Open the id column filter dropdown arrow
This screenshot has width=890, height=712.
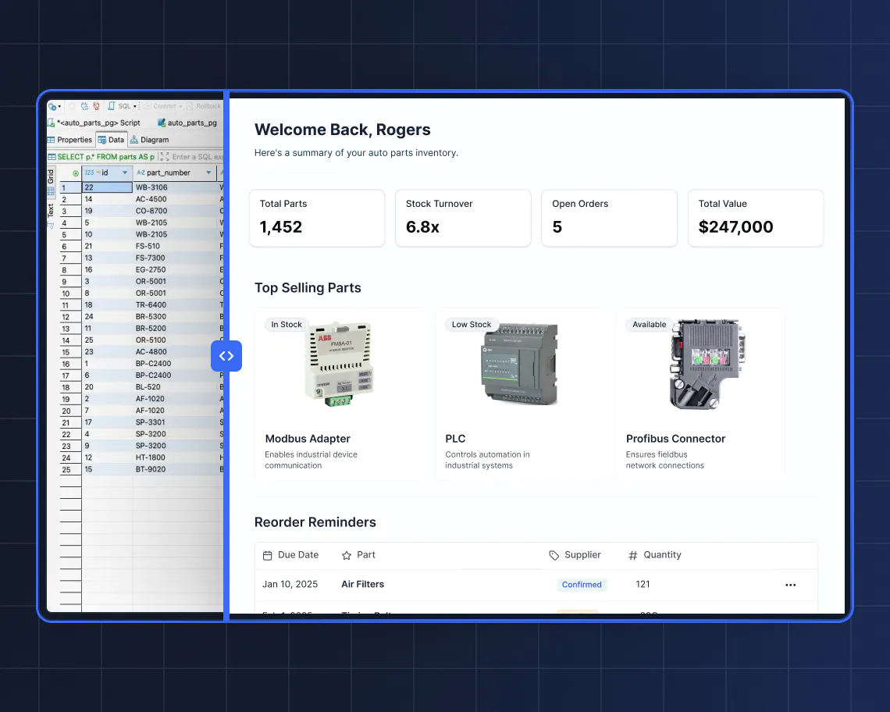[125, 173]
